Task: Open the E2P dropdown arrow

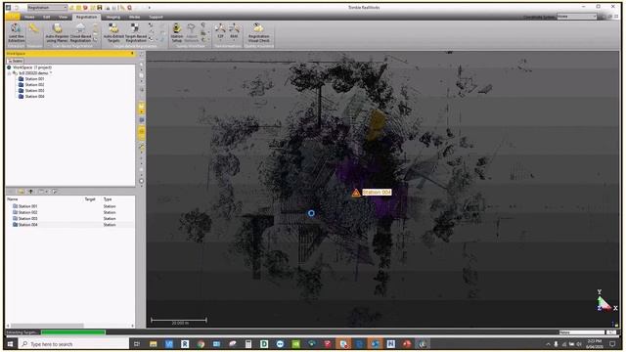Action: (220, 40)
